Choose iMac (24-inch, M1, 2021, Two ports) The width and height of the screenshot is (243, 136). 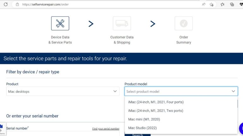[181, 111]
